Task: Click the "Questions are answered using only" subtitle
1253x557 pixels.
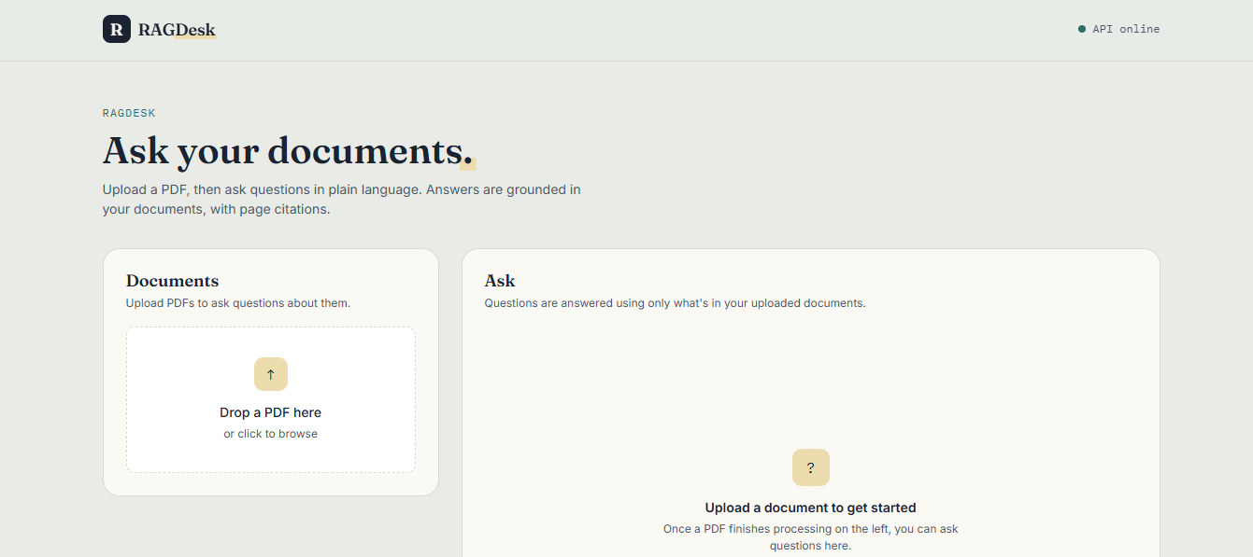Action: coord(675,303)
